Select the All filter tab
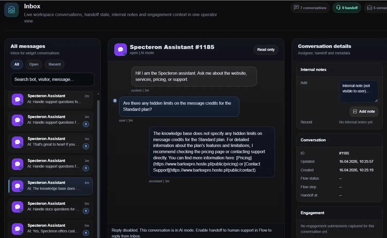This screenshot has width=387, height=238. 17,64
